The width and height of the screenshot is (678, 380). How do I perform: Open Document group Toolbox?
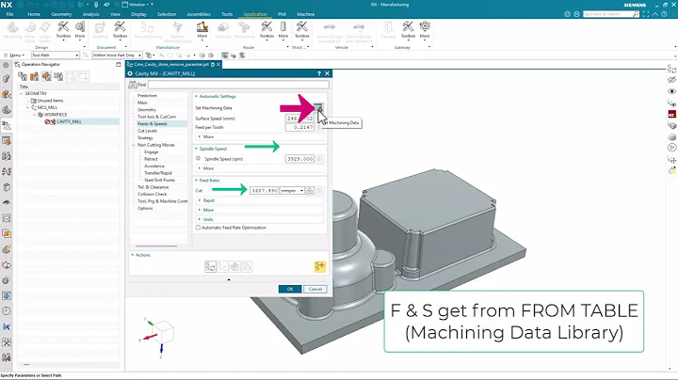[x=120, y=30]
